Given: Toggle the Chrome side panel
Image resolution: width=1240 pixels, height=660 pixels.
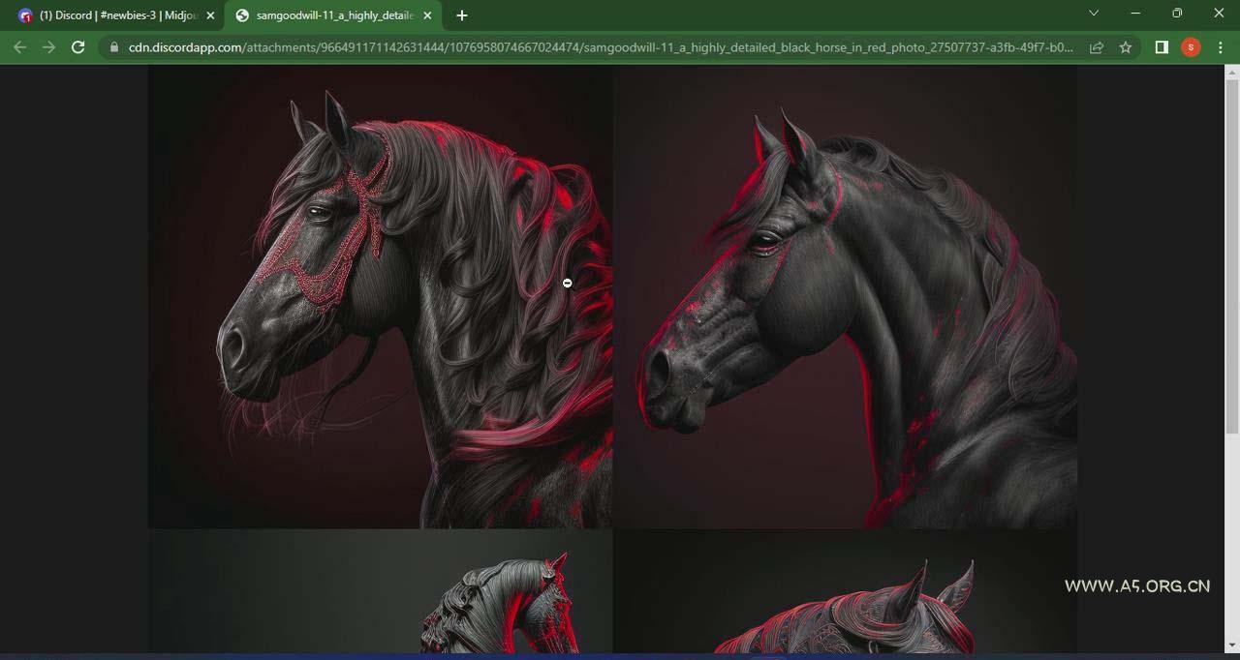Looking at the screenshot, I should [1162, 47].
